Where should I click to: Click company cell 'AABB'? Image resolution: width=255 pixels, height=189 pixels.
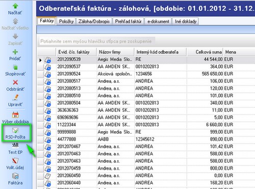click(x=103, y=139)
